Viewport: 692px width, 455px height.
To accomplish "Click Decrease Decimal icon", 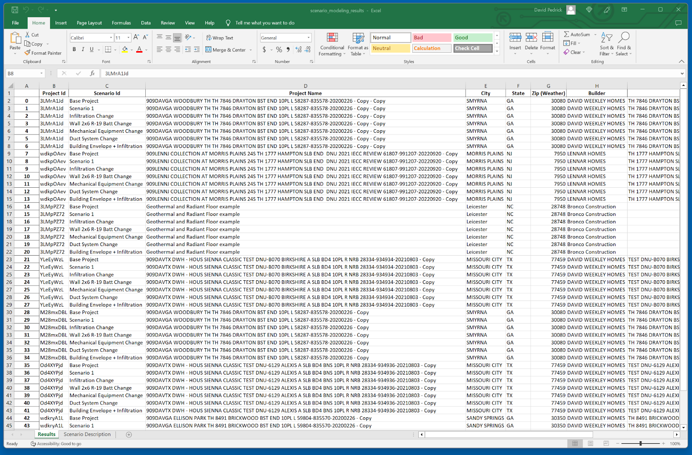I will [x=308, y=50].
